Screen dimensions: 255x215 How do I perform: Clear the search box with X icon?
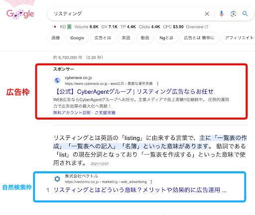(x=207, y=14)
